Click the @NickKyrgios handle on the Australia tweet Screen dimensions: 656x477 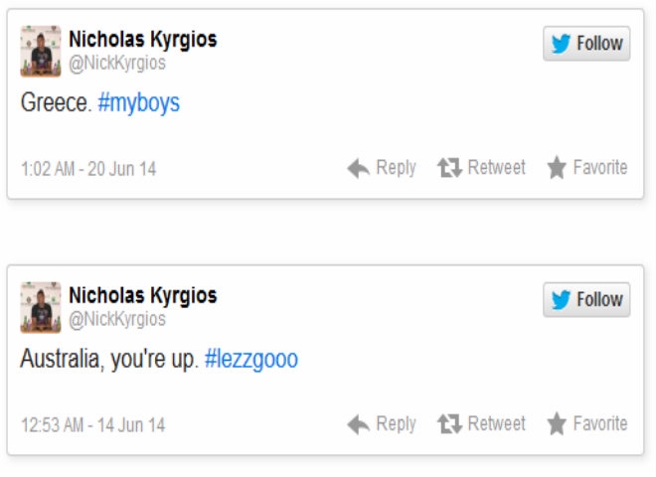click(117, 319)
